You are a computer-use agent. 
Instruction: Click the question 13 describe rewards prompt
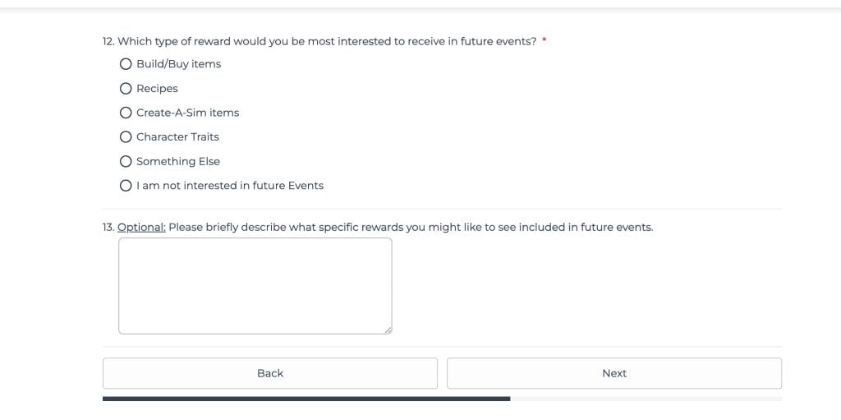click(x=411, y=228)
